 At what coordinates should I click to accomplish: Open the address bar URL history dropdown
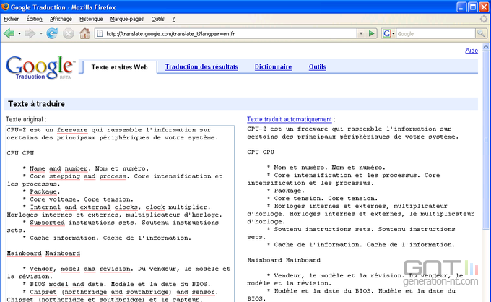[361, 33]
